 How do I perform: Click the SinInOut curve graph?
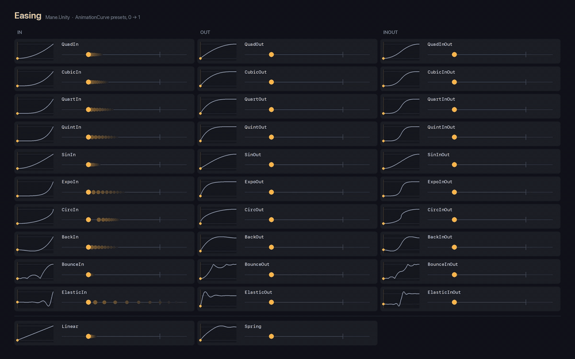(401, 161)
